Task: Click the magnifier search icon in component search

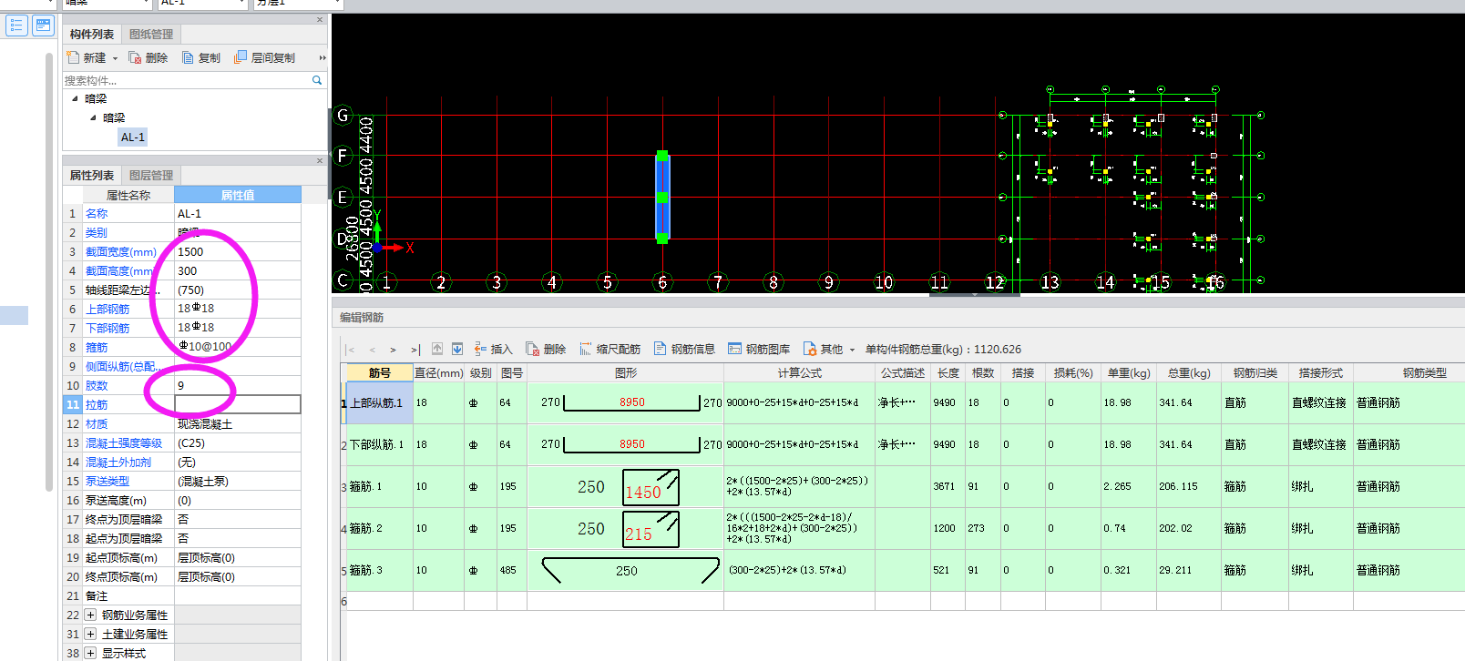Action: click(317, 80)
